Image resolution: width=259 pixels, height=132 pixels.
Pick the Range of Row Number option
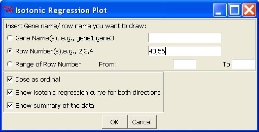[10, 64]
